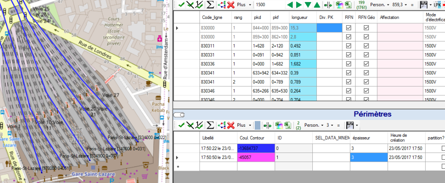Click the red X delete icon in top toolbar
The height and width of the screenshot is (183, 445).
[231, 5]
